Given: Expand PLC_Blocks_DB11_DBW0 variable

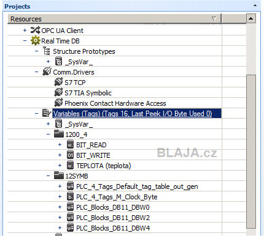Looking at the screenshot, I should point(60,207).
